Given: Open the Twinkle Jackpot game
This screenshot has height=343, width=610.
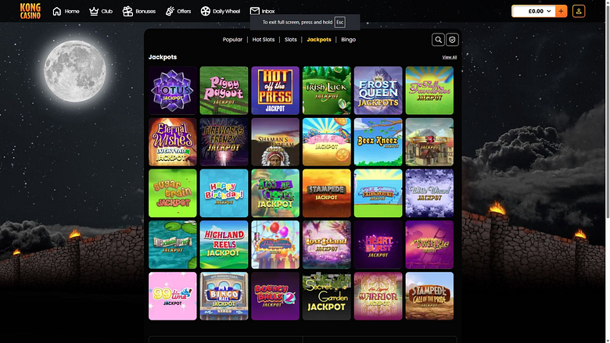Looking at the screenshot, I should click(429, 245).
